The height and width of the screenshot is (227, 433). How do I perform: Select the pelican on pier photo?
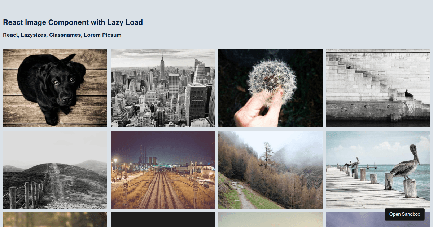(378, 170)
